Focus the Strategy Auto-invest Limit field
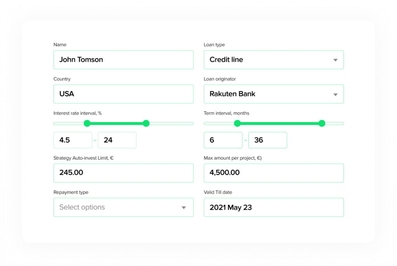 click(123, 173)
